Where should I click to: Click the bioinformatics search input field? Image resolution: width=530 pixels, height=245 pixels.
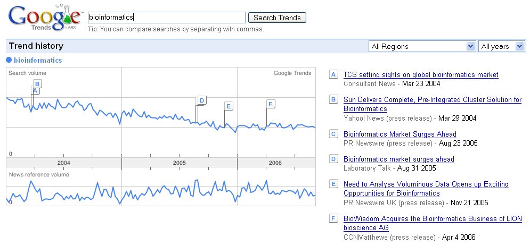pyautogui.click(x=166, y=18)
